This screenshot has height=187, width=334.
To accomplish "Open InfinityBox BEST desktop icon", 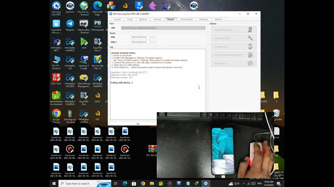I will (x=56, y=44).
